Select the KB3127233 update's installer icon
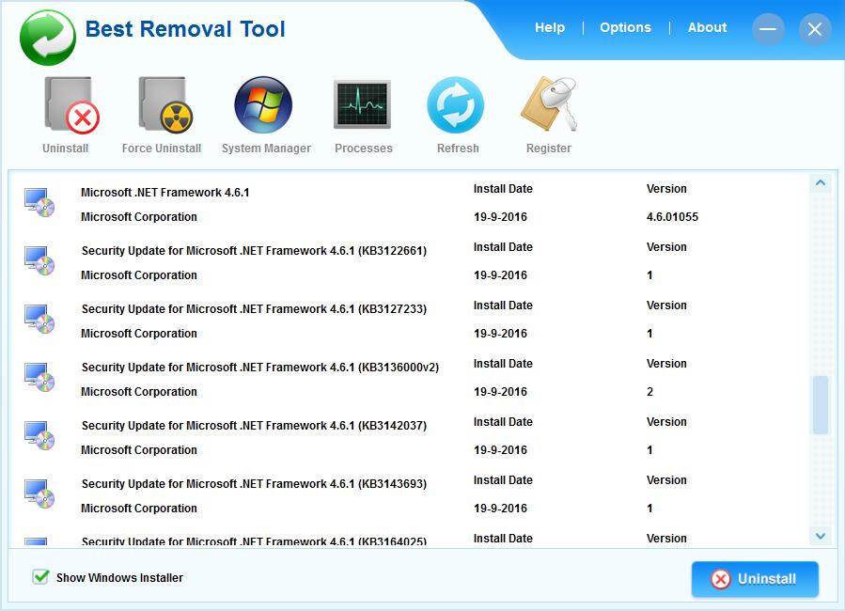845x611 pixels. [x=39, y=319]
